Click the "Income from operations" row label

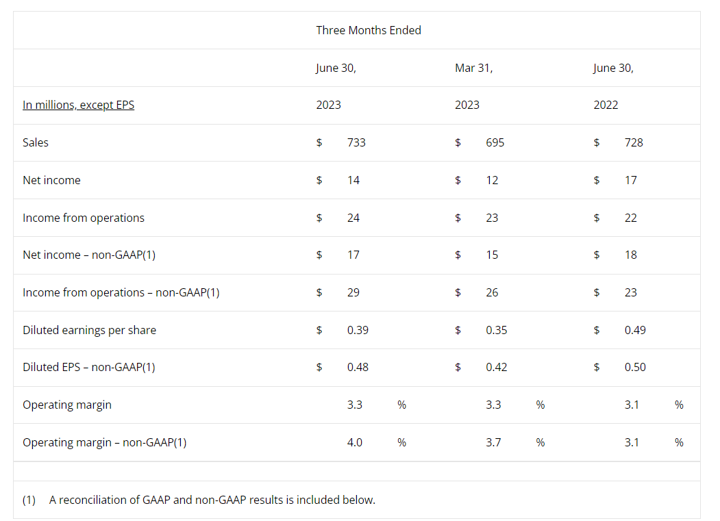(x=84, y=218)
